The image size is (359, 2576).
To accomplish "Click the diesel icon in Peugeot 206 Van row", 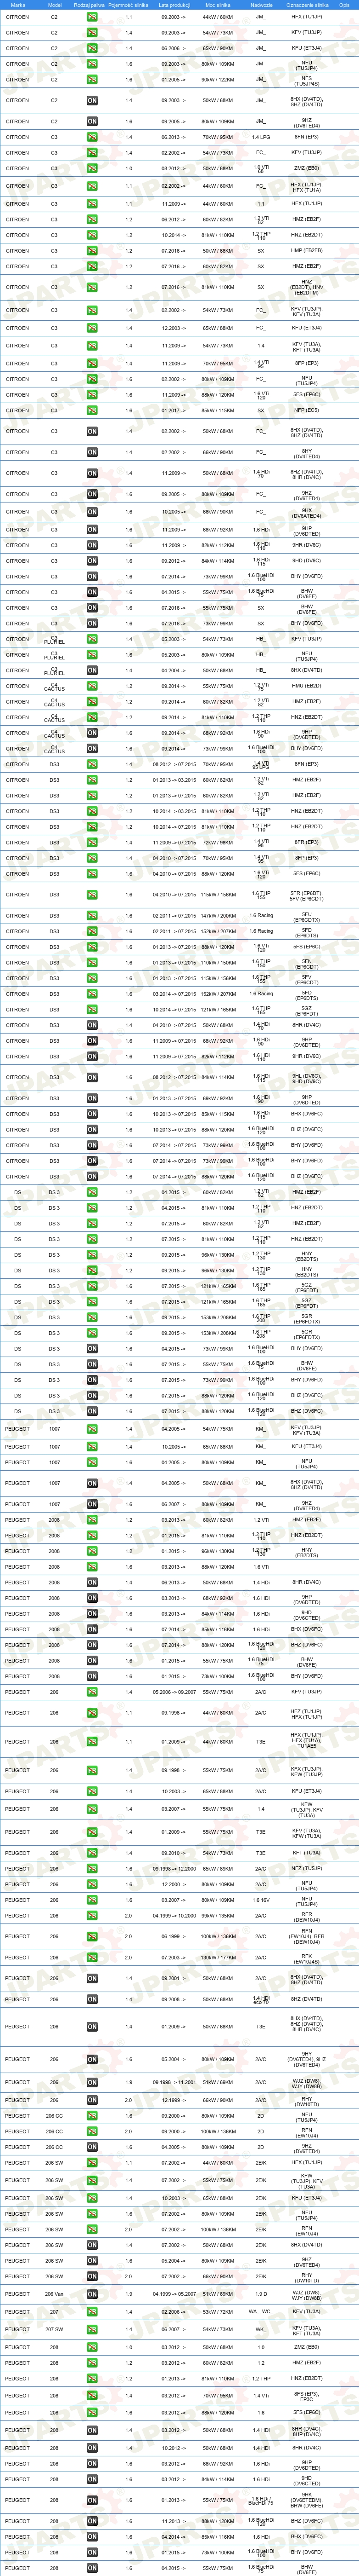I will pyautogui.click(x=92, y=2294).
